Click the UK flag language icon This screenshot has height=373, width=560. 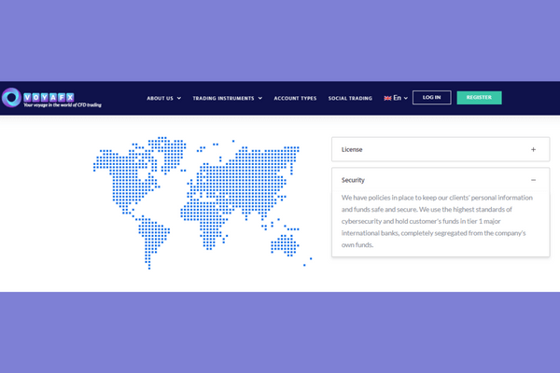tap(387, 98)
